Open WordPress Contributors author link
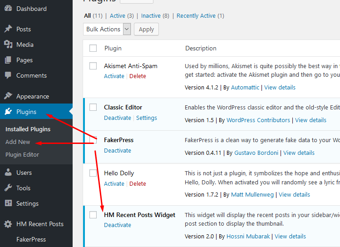This screenshot has width=340, height=247. click(258, 120)
